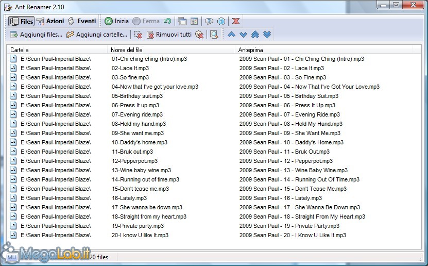Click the greyed Ferma stop button
The height and width of the screenshot is (266, 428).
[x=146, y=21]
